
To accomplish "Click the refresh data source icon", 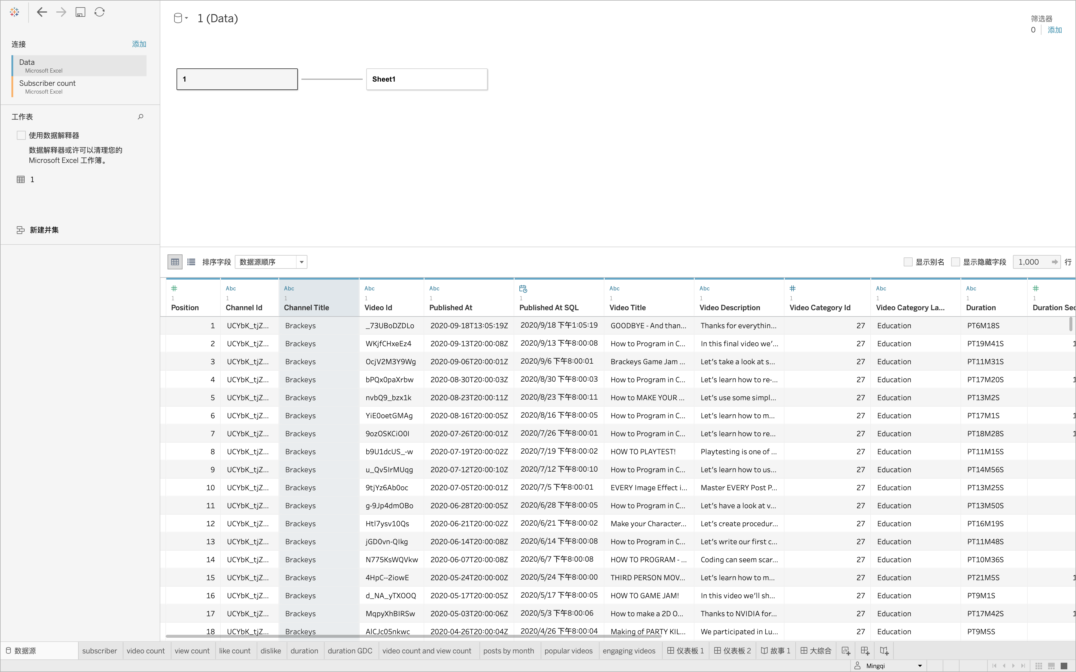I will point(100,12).
